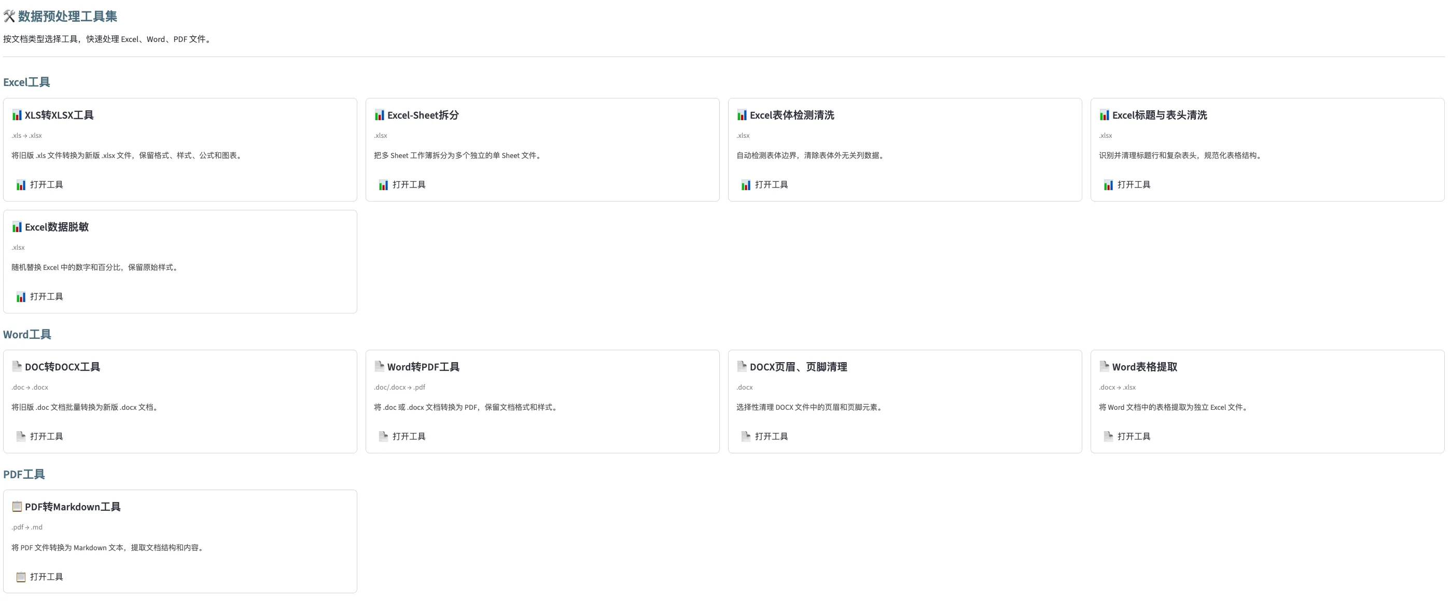Click the Excel-Sheet拆分 card title text
1451x601 pixels.
[x=423, y=115]
